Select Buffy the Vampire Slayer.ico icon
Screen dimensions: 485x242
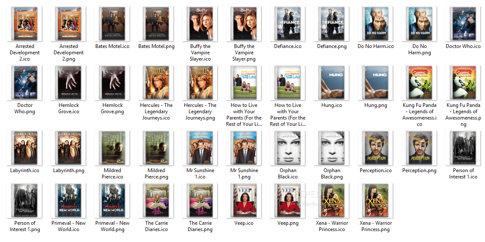(200, 24)
